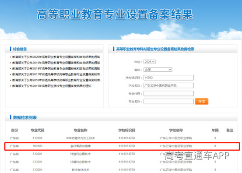Click 学校标识码 4144014760 in the 数字媒体技术 row

click(x=127, y=169)
